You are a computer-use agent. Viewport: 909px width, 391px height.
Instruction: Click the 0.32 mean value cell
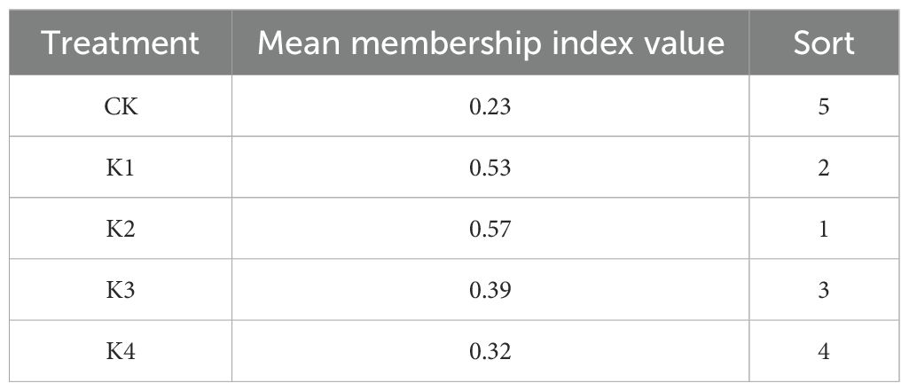pyautogui.click(x=492, y=351)
